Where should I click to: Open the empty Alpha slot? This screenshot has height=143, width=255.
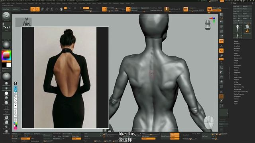(x=6, y=35)
